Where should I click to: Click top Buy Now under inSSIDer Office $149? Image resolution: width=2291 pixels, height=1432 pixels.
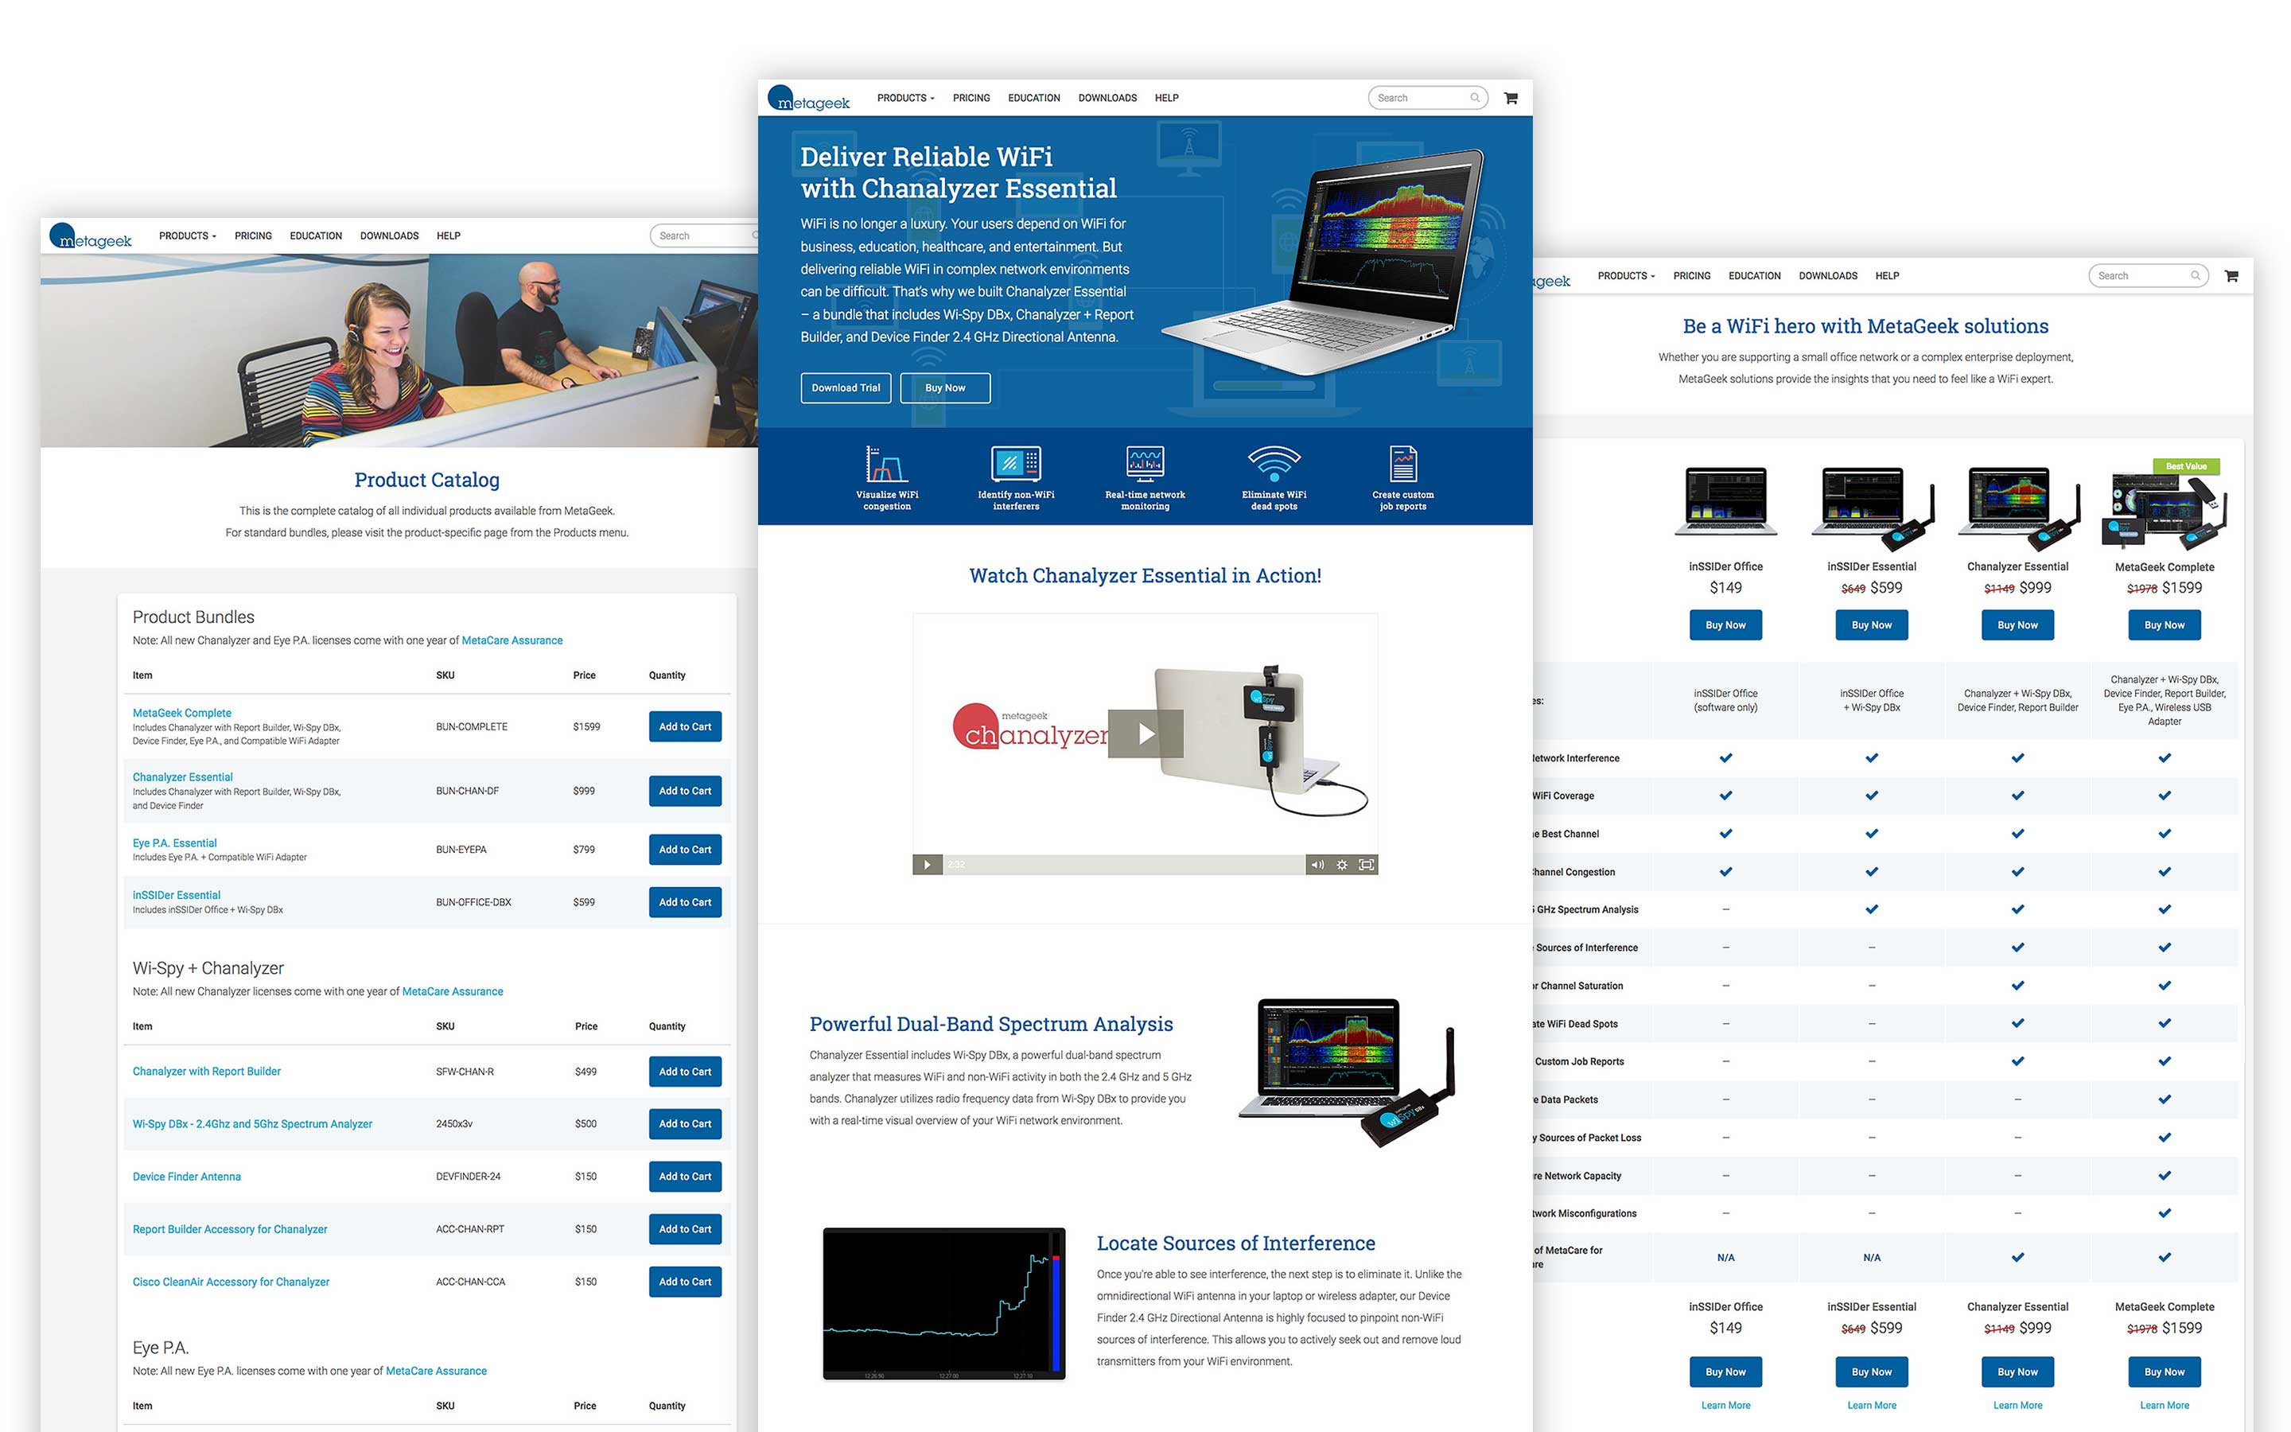tap(1725, 625)
